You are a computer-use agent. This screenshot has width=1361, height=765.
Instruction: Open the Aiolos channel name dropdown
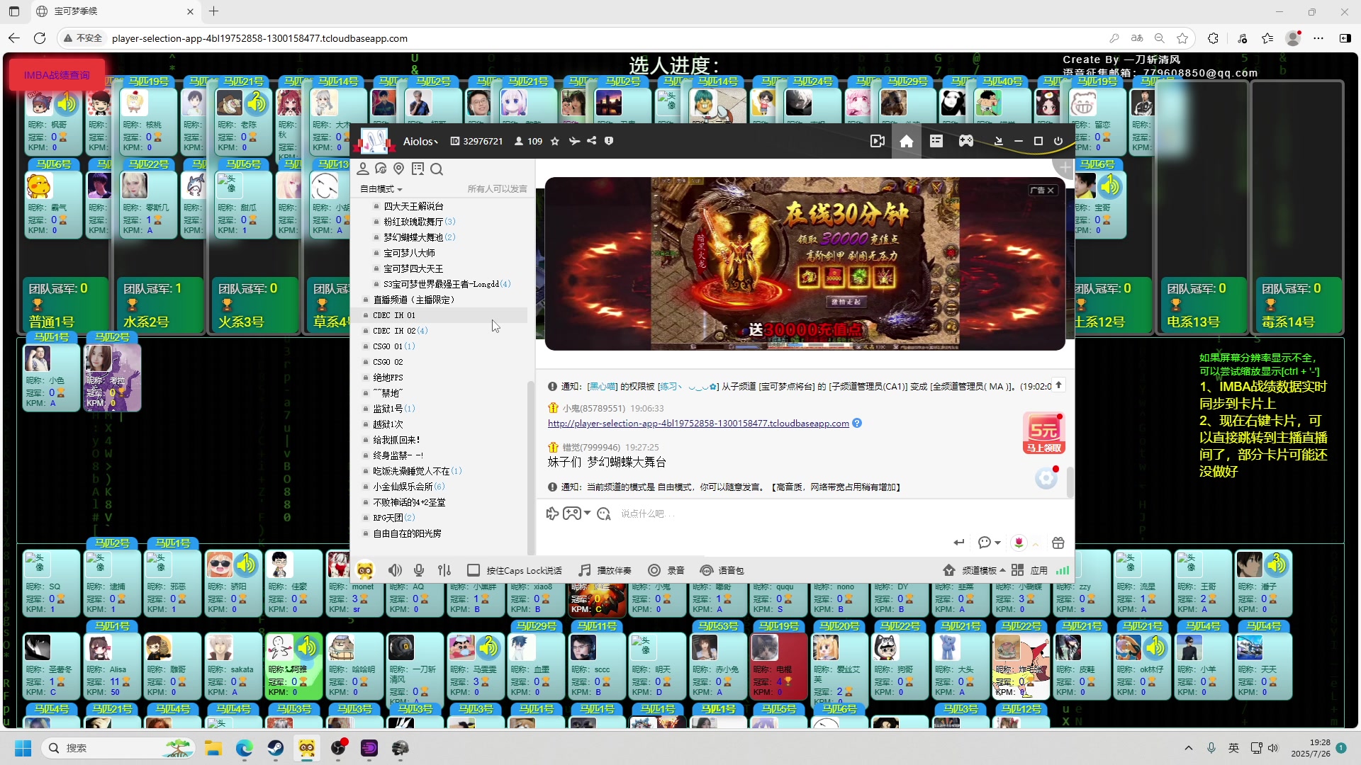click(420, 142)
